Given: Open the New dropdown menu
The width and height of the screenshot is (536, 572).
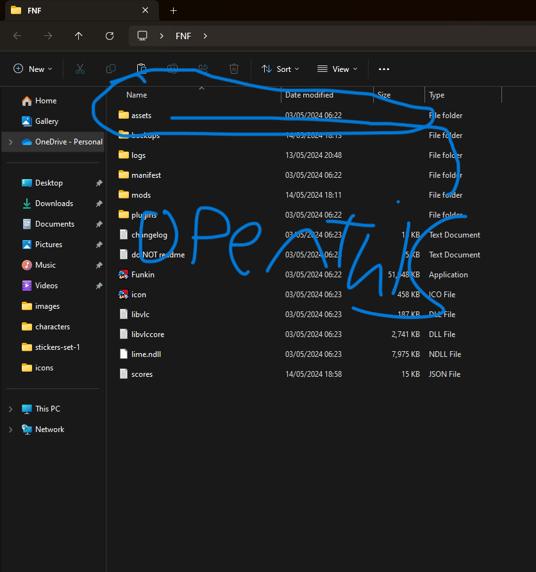Looking at the screenshot, I should [33, 69].
